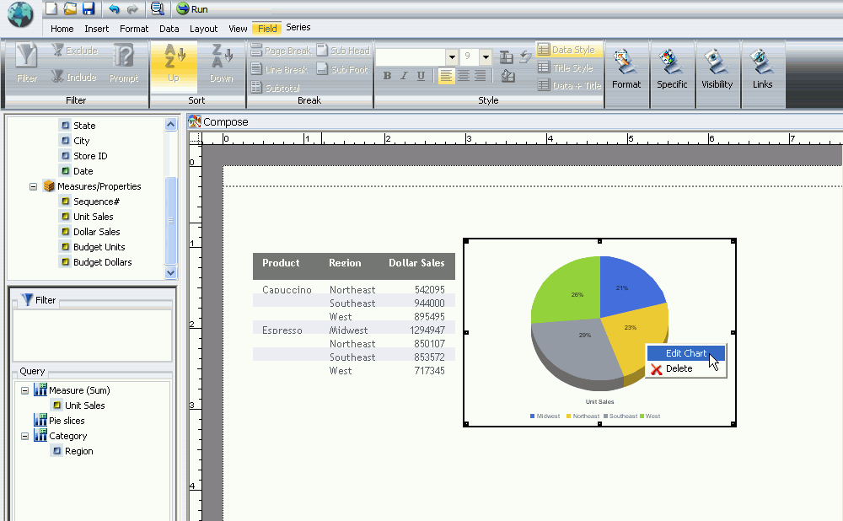Click the preview magnifier icon
This screenshot has height=521, width=843.
pyautogui.click(x=157, y=8)
